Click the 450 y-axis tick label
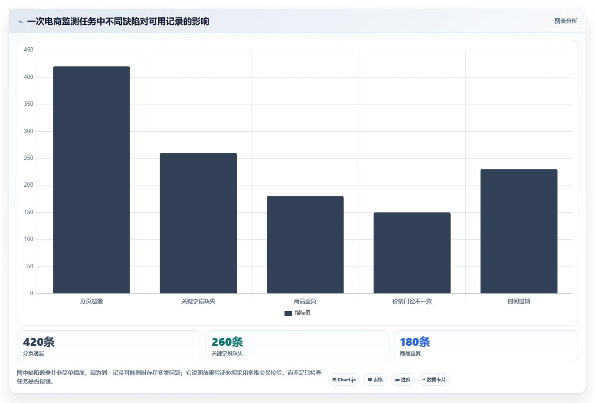 pyautogui.click(x=28, y=50)
